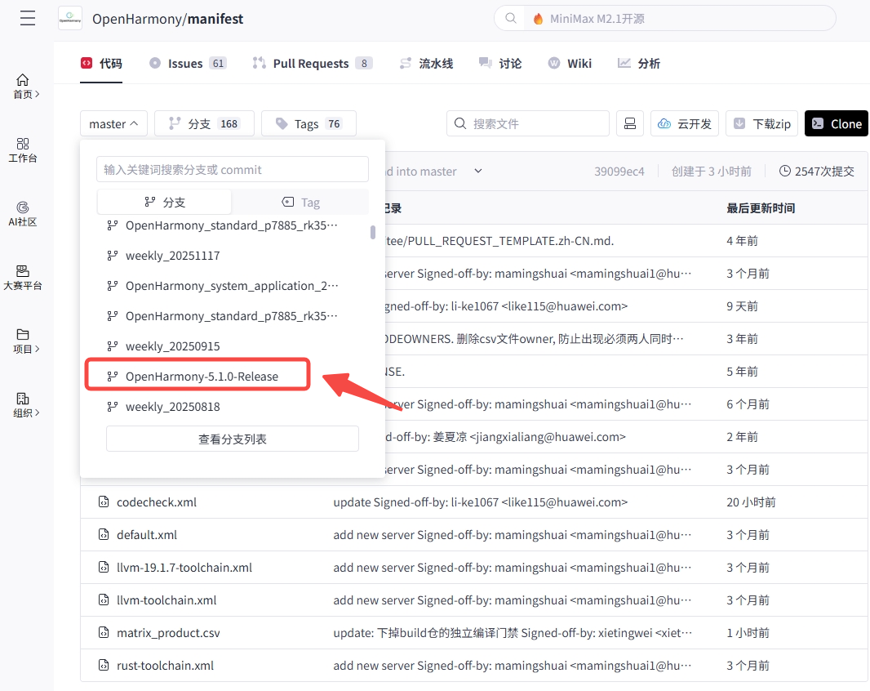Screen dimensions: 870x691
Task: Open the Projects sidebar icon
Action: 23,341
